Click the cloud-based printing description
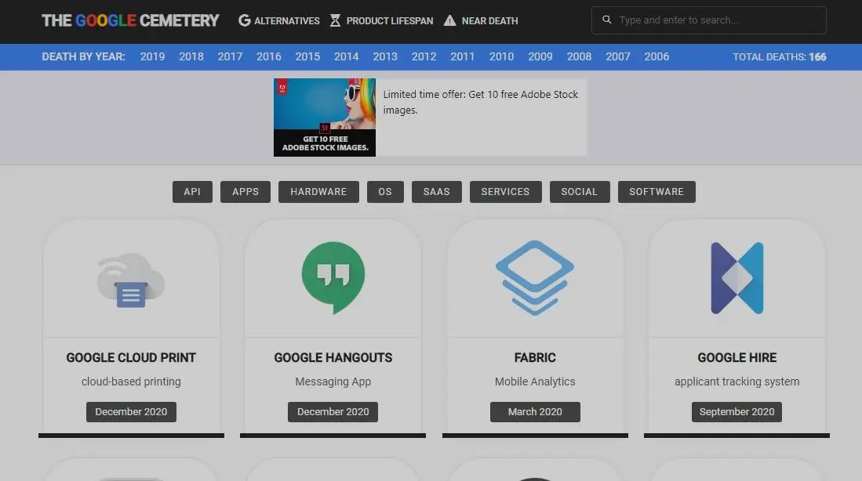Screen dimensions: 862x481 point(131,382)
